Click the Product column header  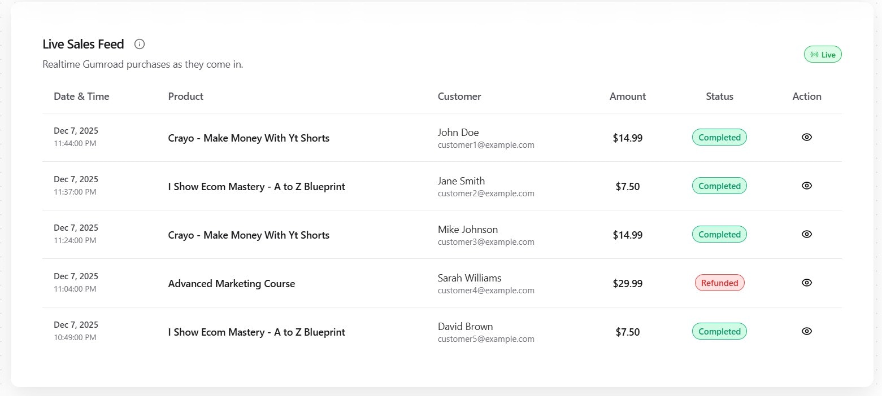click(x=185, y=96)
